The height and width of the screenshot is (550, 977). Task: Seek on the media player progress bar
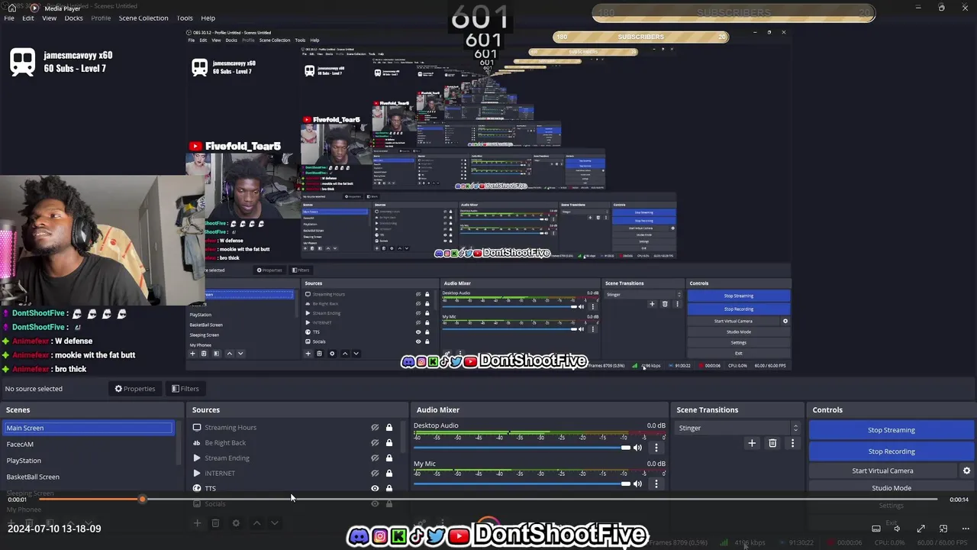[x=488, y=499]
